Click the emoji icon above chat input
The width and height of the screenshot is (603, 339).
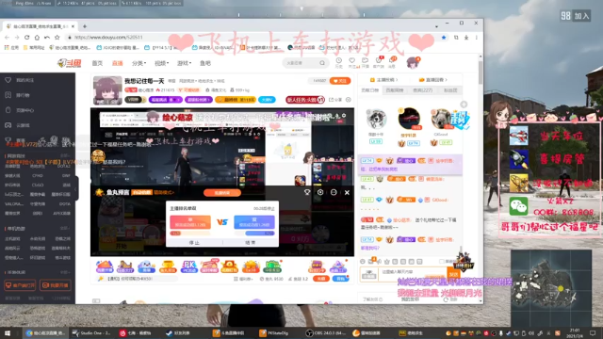(363, 262)
